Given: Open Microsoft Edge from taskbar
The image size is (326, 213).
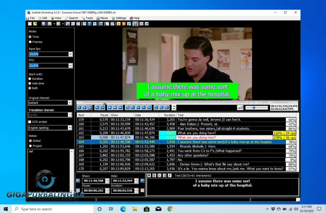Looking at the screenshot, I should coord(123,209).
